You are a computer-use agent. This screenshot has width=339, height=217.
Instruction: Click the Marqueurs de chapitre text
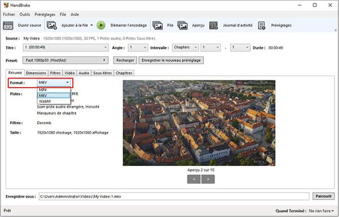[x=56, y=113]
